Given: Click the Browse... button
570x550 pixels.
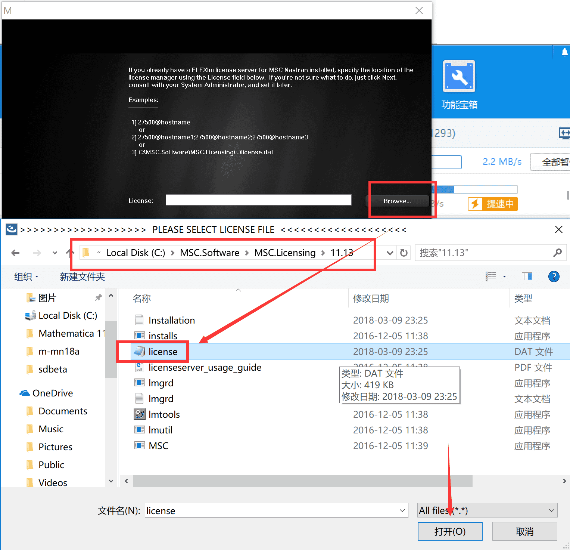Looking at the screenshot, I should point(397,201).
